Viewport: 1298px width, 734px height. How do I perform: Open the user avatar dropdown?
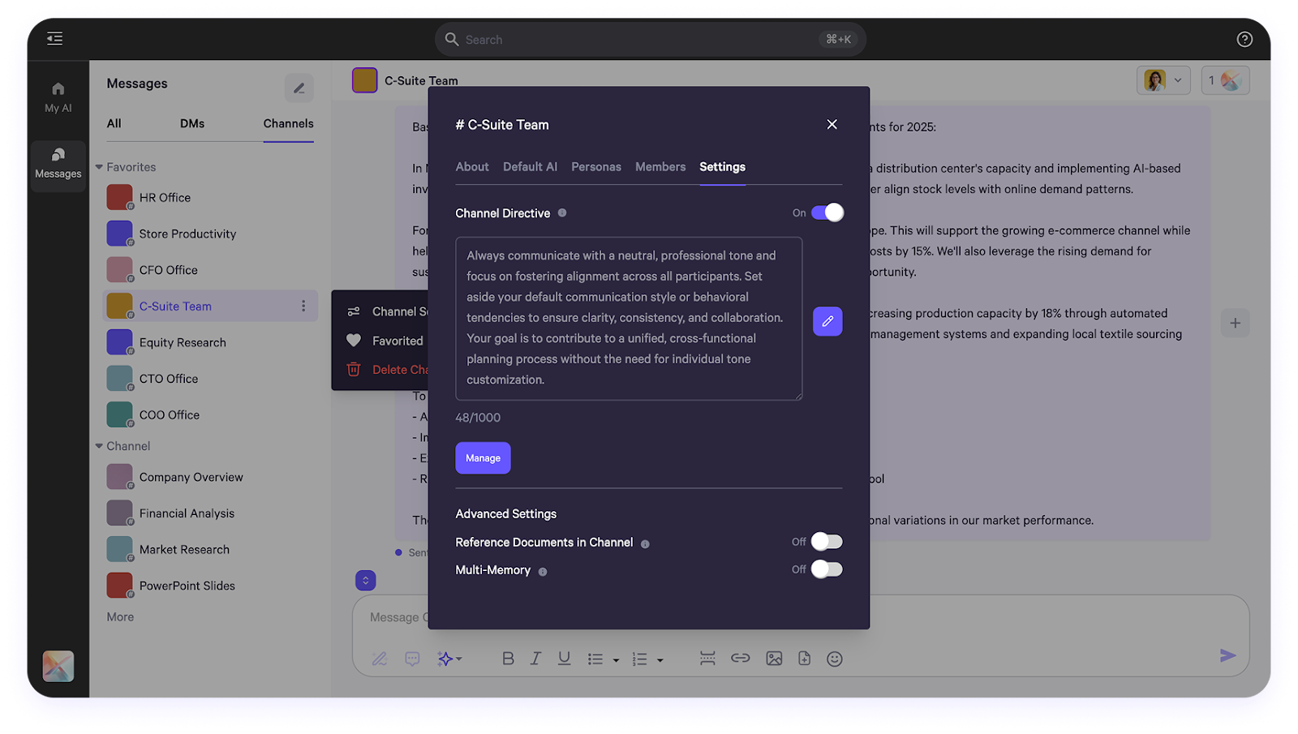[x=1163, y=80]
